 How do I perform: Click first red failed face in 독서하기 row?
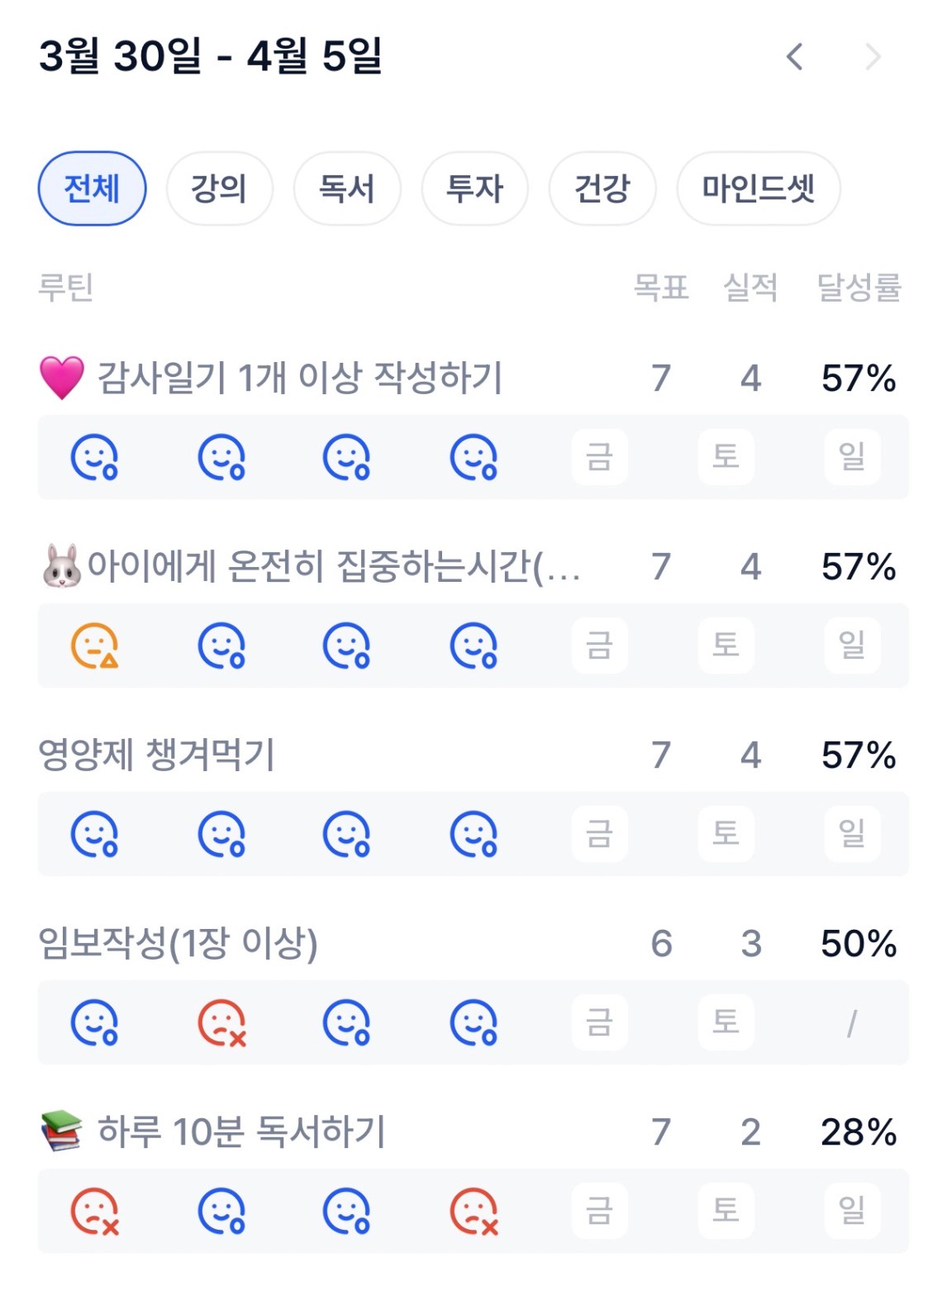click(x=94, y=1212)
